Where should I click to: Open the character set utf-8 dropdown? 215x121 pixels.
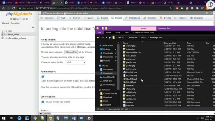coord(76,62)
